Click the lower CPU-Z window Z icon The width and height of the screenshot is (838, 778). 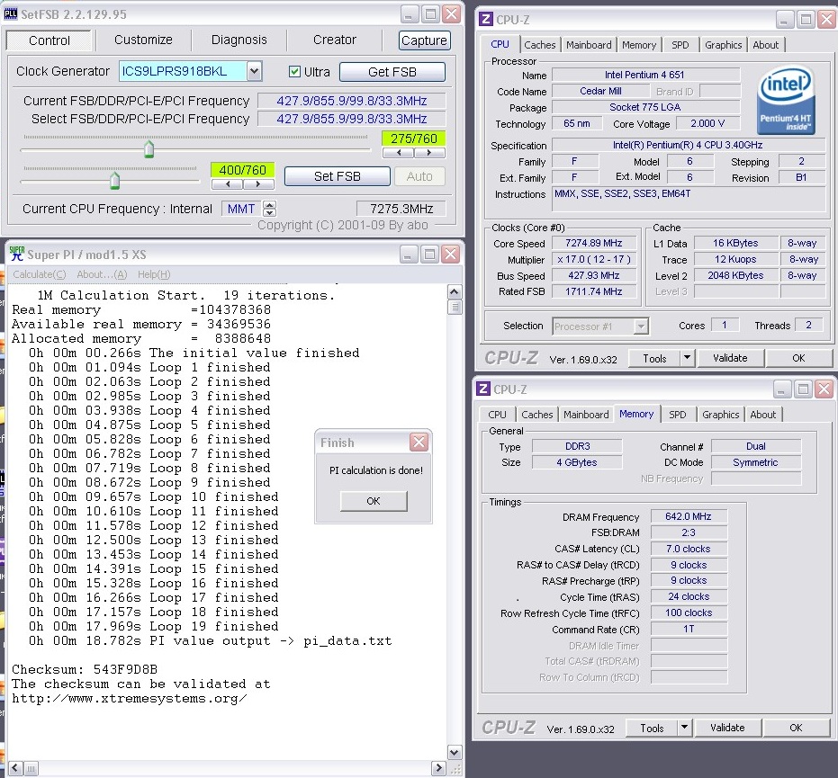click(x=483, y=389)
